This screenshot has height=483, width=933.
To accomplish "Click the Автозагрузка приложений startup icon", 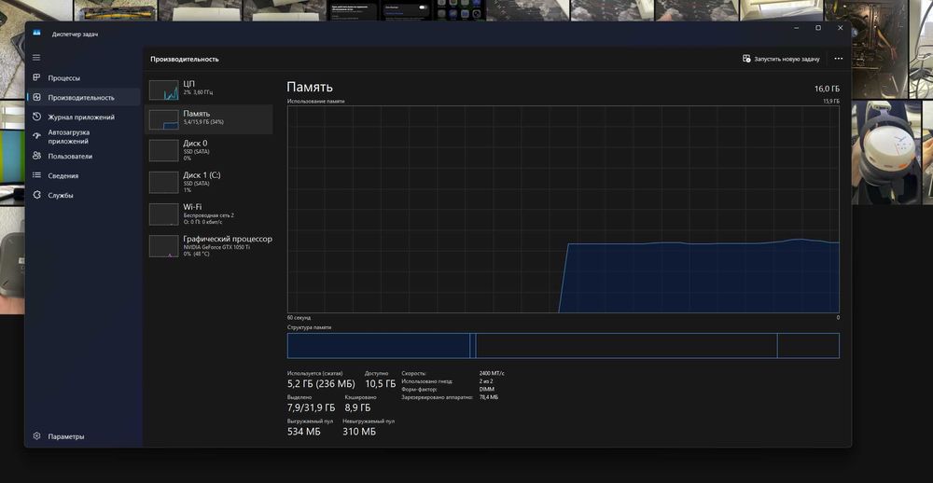I will pyautogui.click(x=36, y=137).
